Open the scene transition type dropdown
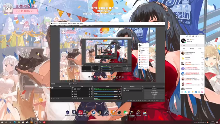 [x=132, y=88]
